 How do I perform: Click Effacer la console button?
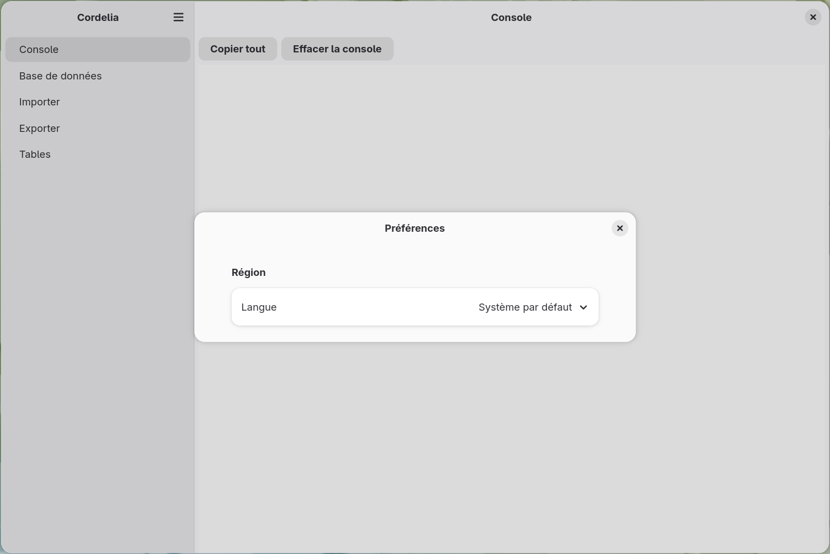337,49
